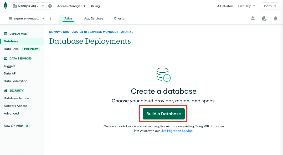Open the Billing page
Viewport: 283px width, 155px height.
pyautogui.click(x=95, y=6)
